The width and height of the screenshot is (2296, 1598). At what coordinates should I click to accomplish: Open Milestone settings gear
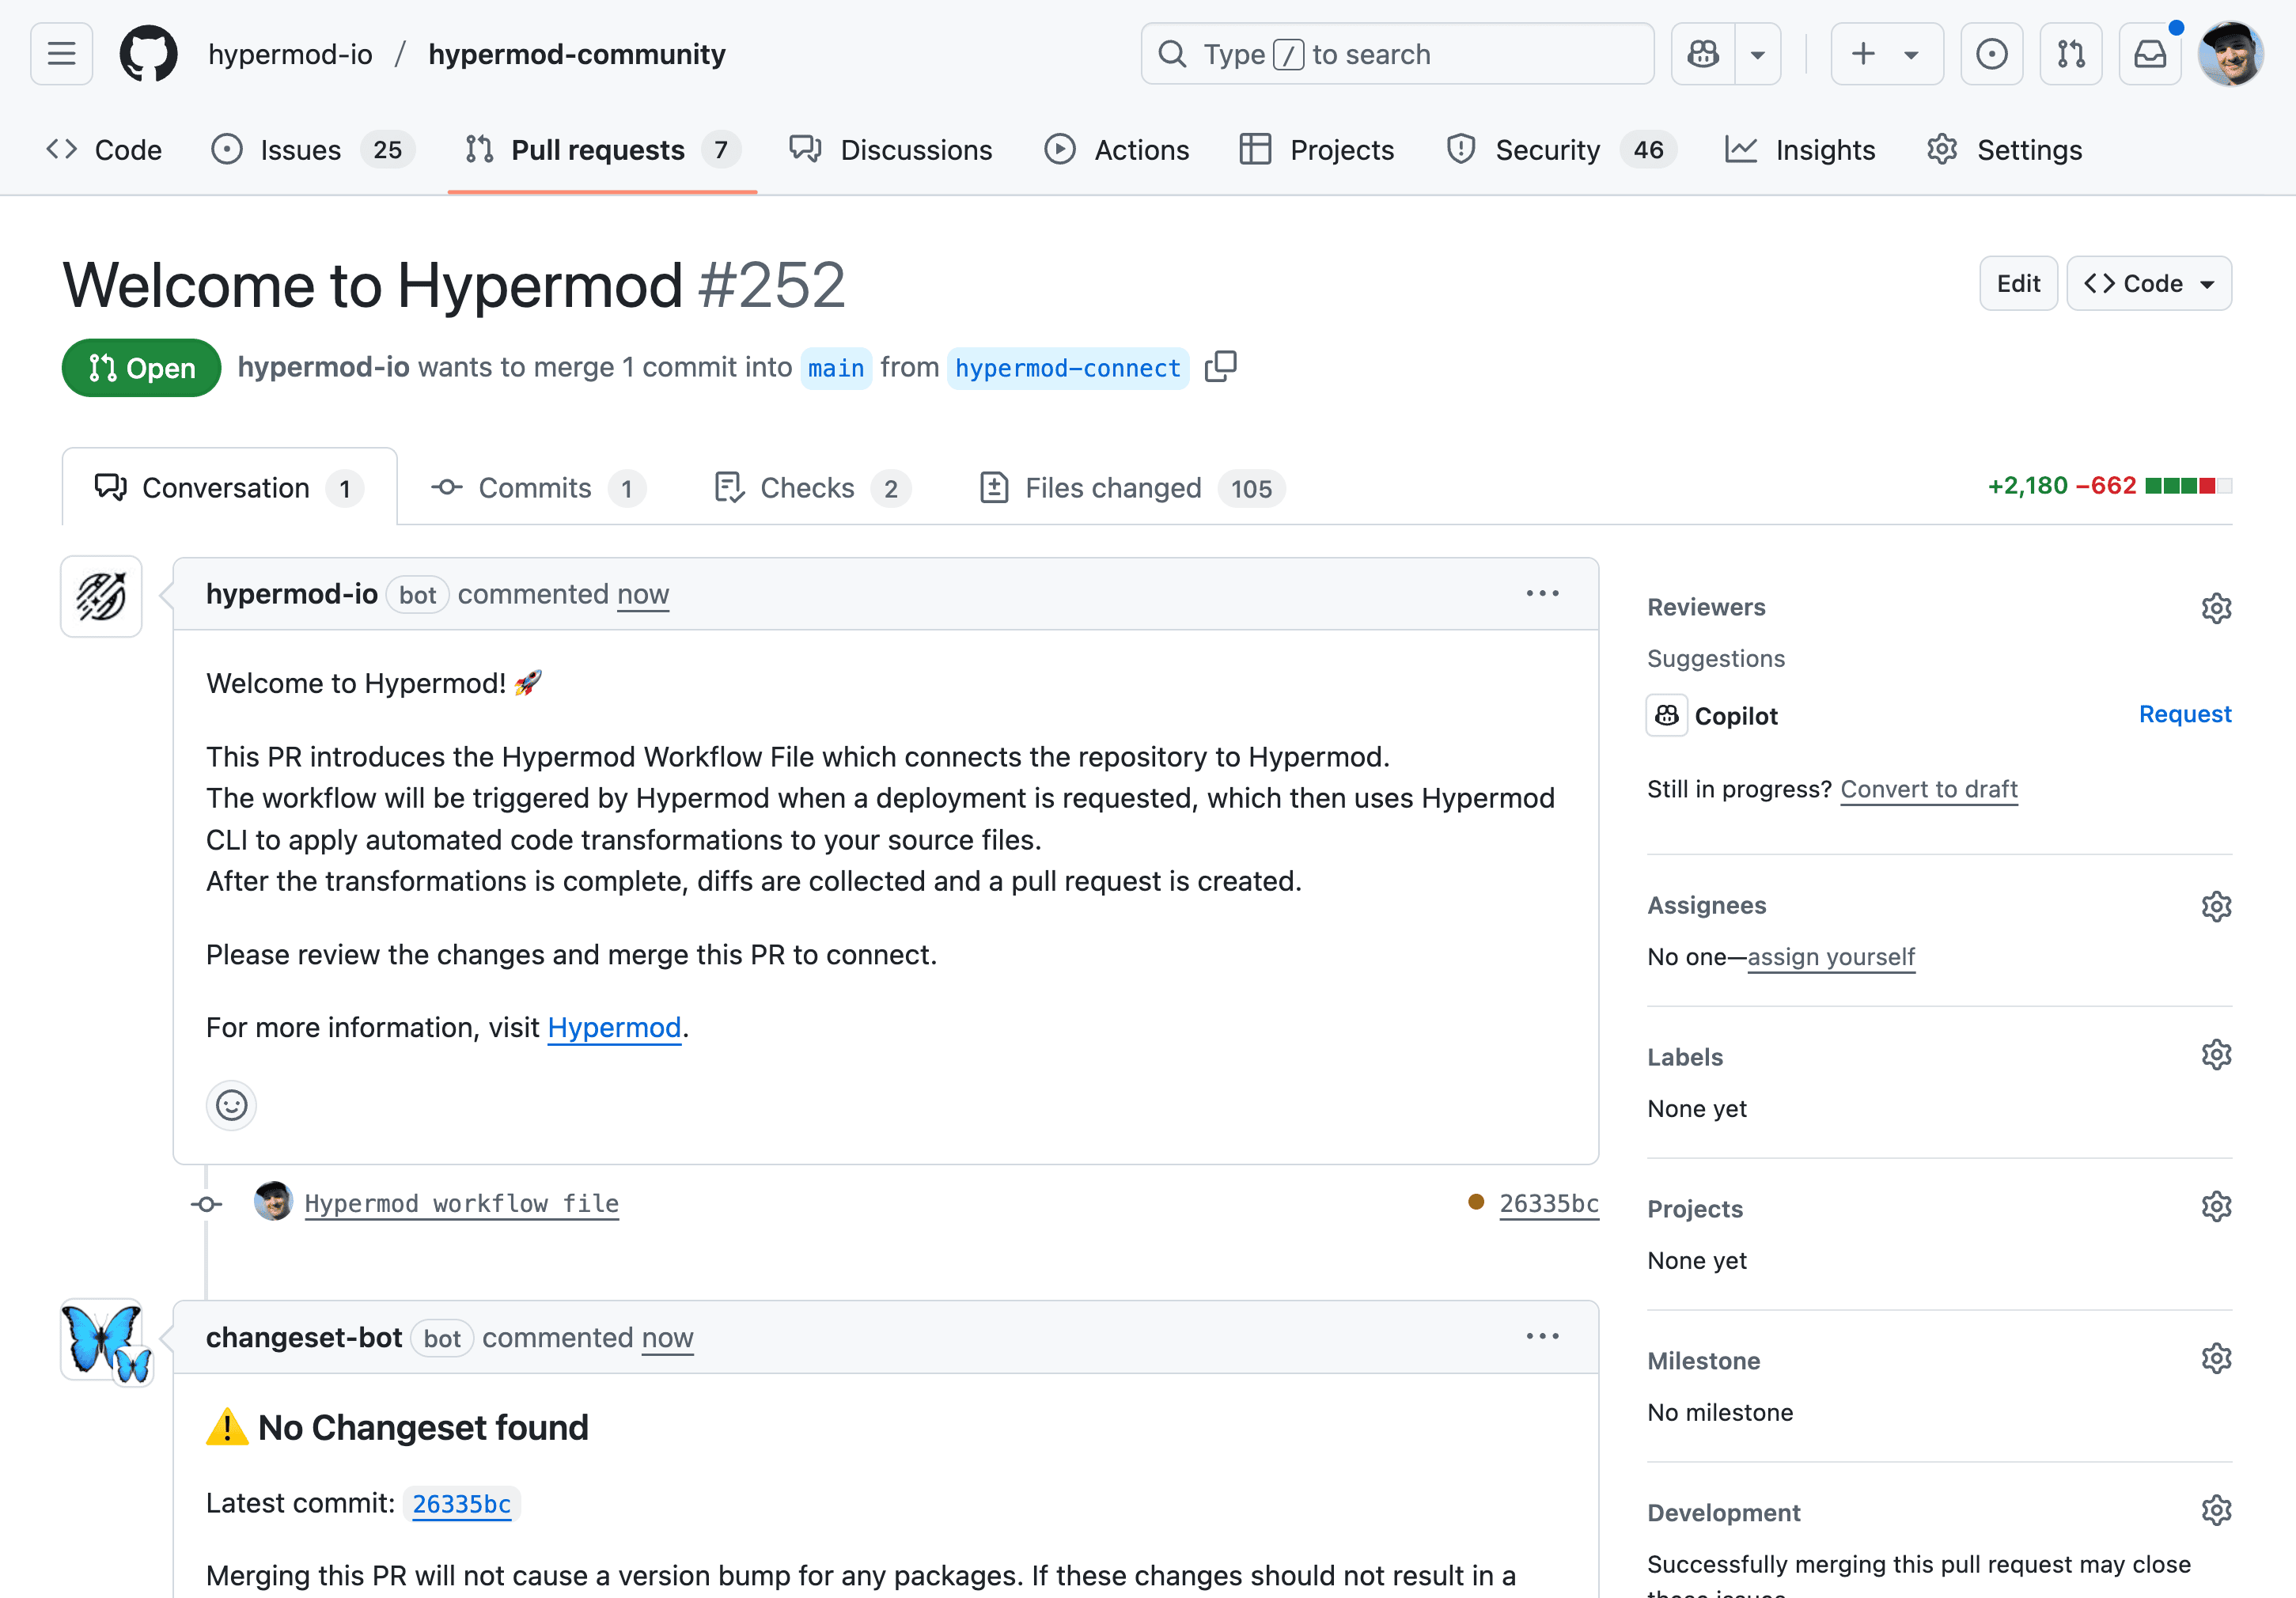pyautogui.click(x=2216, y=1359)
